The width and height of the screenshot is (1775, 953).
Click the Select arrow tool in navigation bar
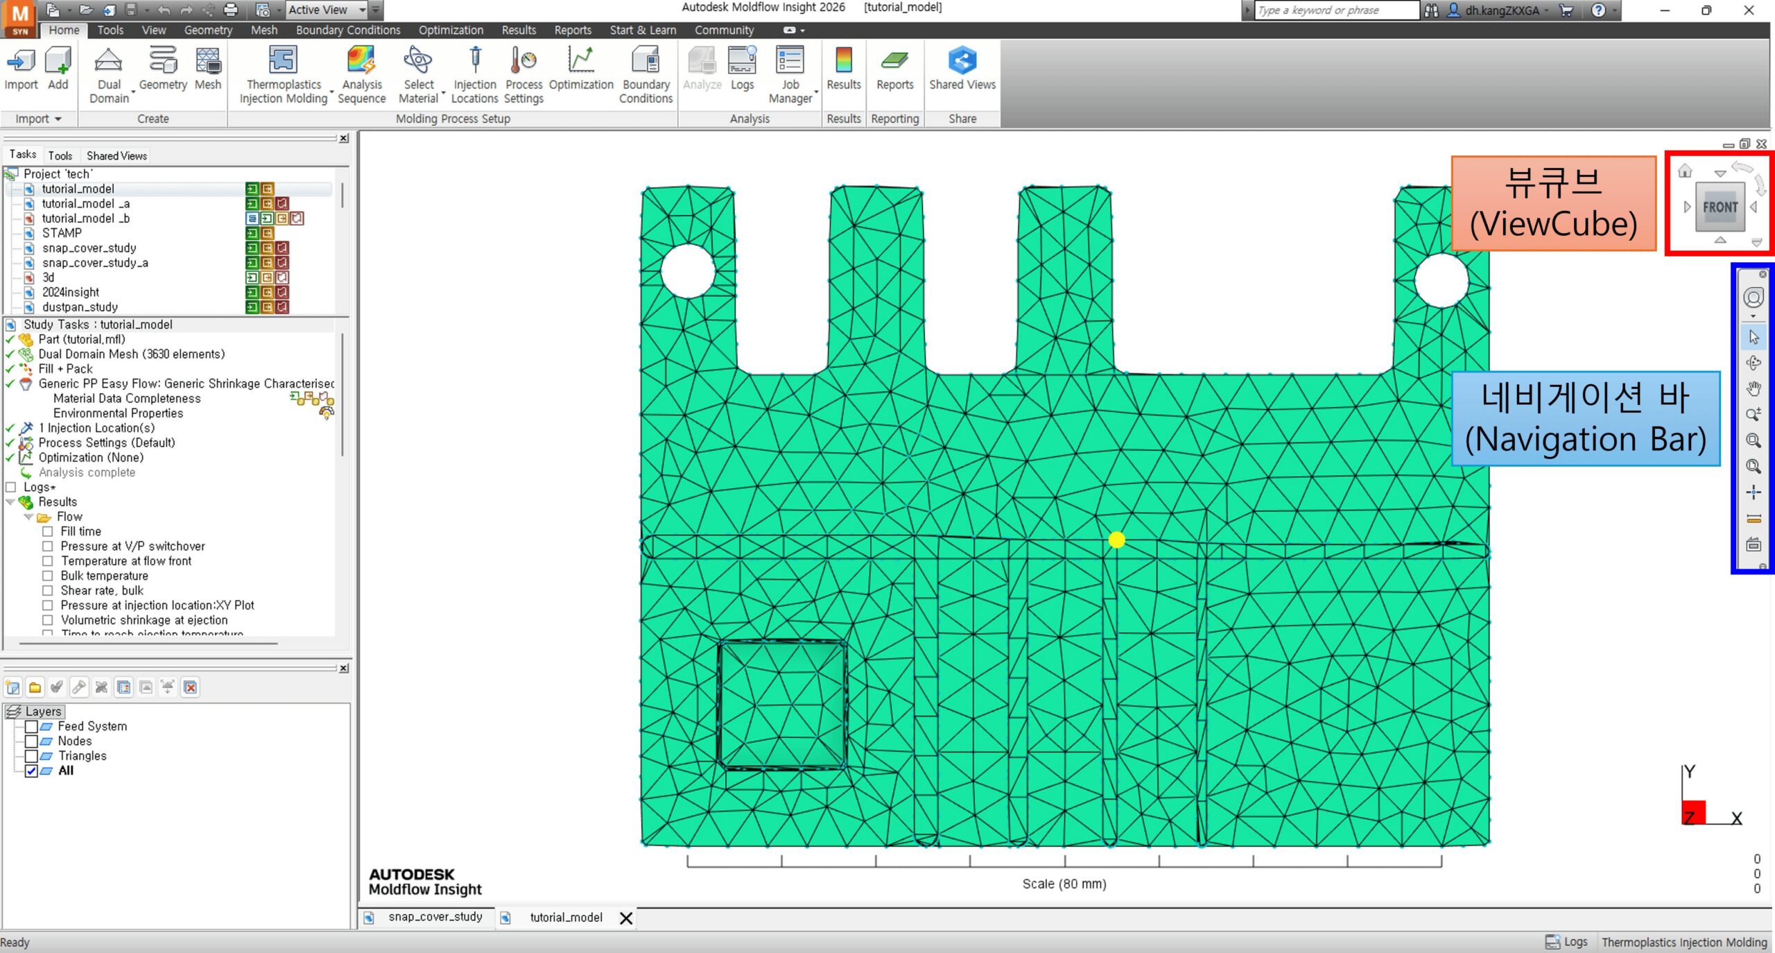(1754, 337)
